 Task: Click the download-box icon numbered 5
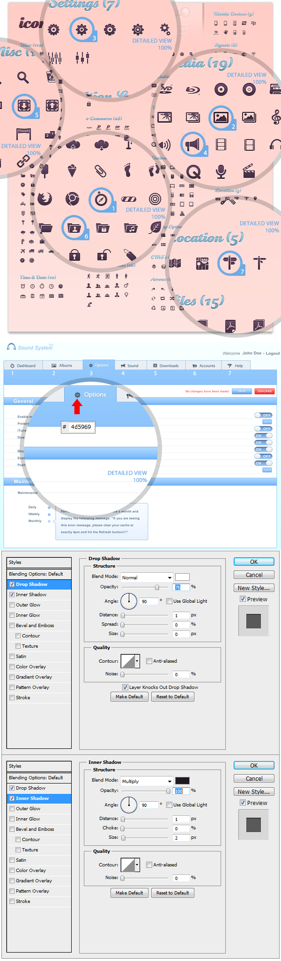tap(24, 105)
